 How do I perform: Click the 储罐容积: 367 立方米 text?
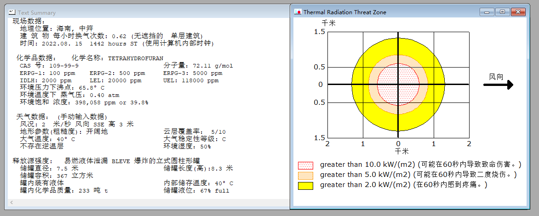tap(57, 176)
